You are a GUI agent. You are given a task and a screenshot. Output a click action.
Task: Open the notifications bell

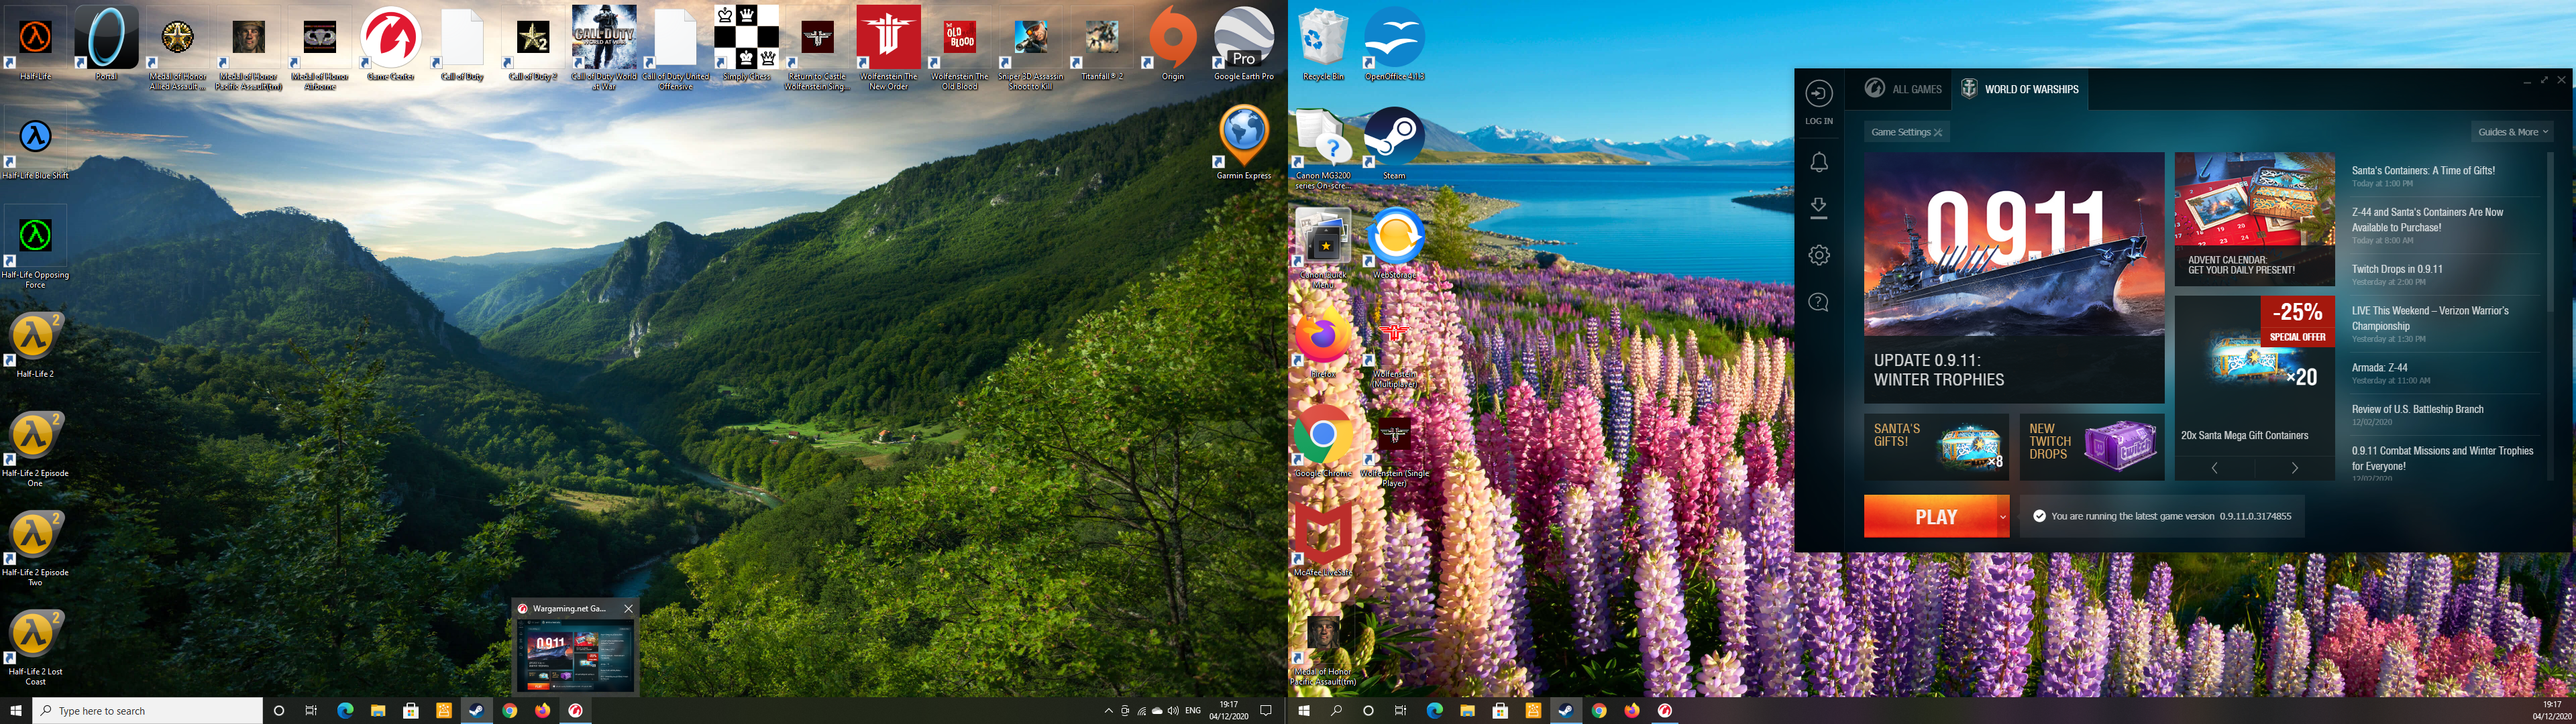1818,162
